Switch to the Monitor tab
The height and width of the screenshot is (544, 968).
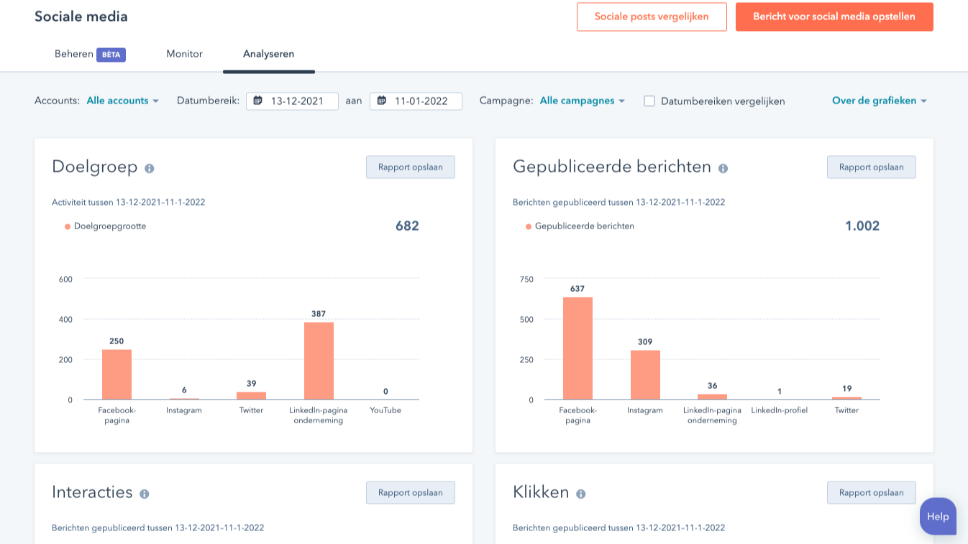click(184, 53)
